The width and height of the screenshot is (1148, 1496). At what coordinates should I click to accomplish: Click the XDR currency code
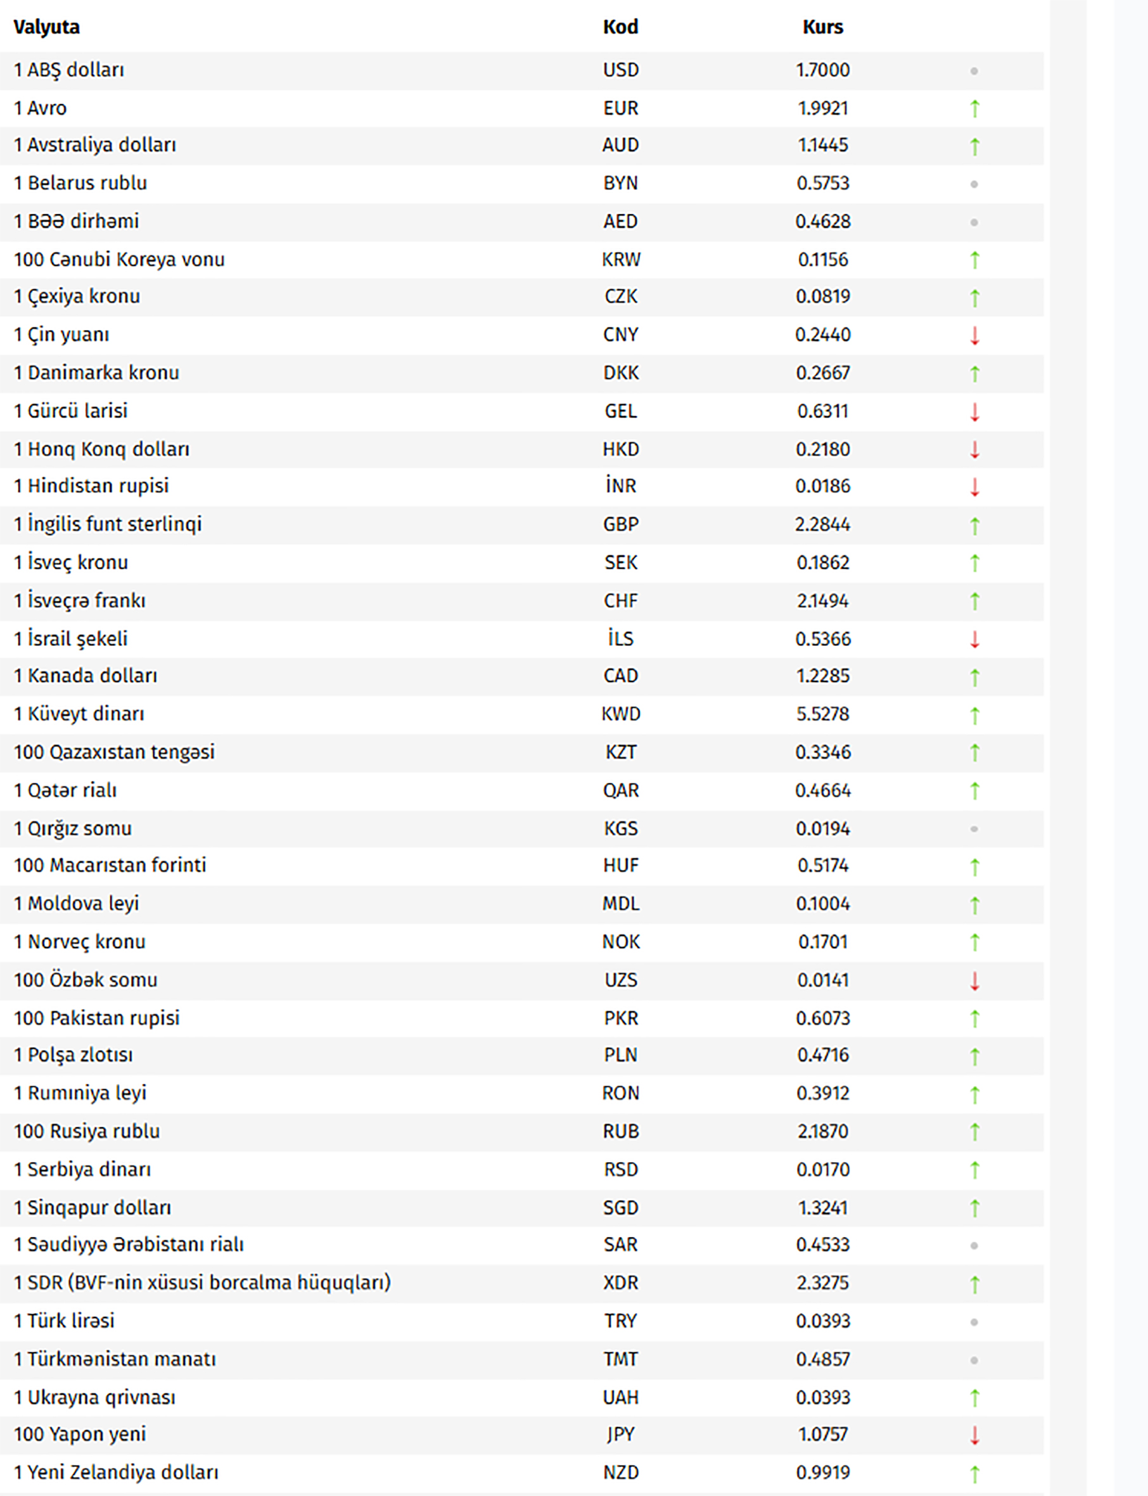tap(620, 1283)
